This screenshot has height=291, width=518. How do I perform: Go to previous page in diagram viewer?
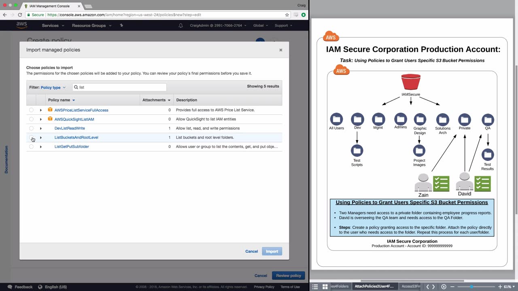click(428, 287)
